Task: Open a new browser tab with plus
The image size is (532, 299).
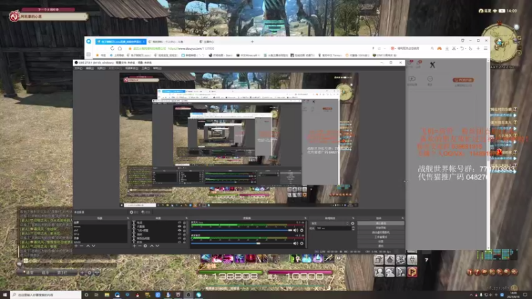Action: [x=252, y=42]
